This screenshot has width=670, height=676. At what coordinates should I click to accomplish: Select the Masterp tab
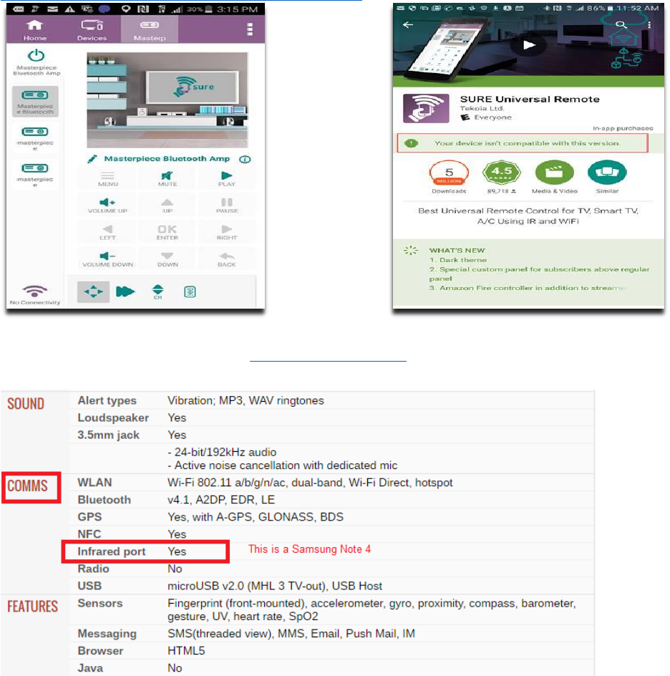coord(150,30)
